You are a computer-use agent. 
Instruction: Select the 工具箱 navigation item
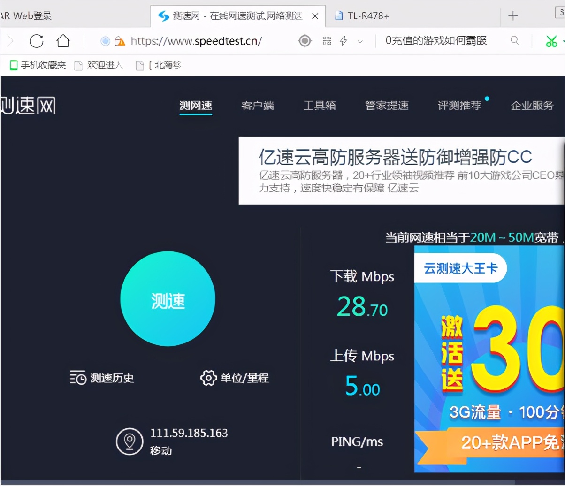(320, 106)
